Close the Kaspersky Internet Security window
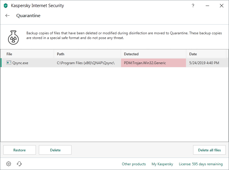This screenshot has height=170, width=229. [x=222, y=6]
